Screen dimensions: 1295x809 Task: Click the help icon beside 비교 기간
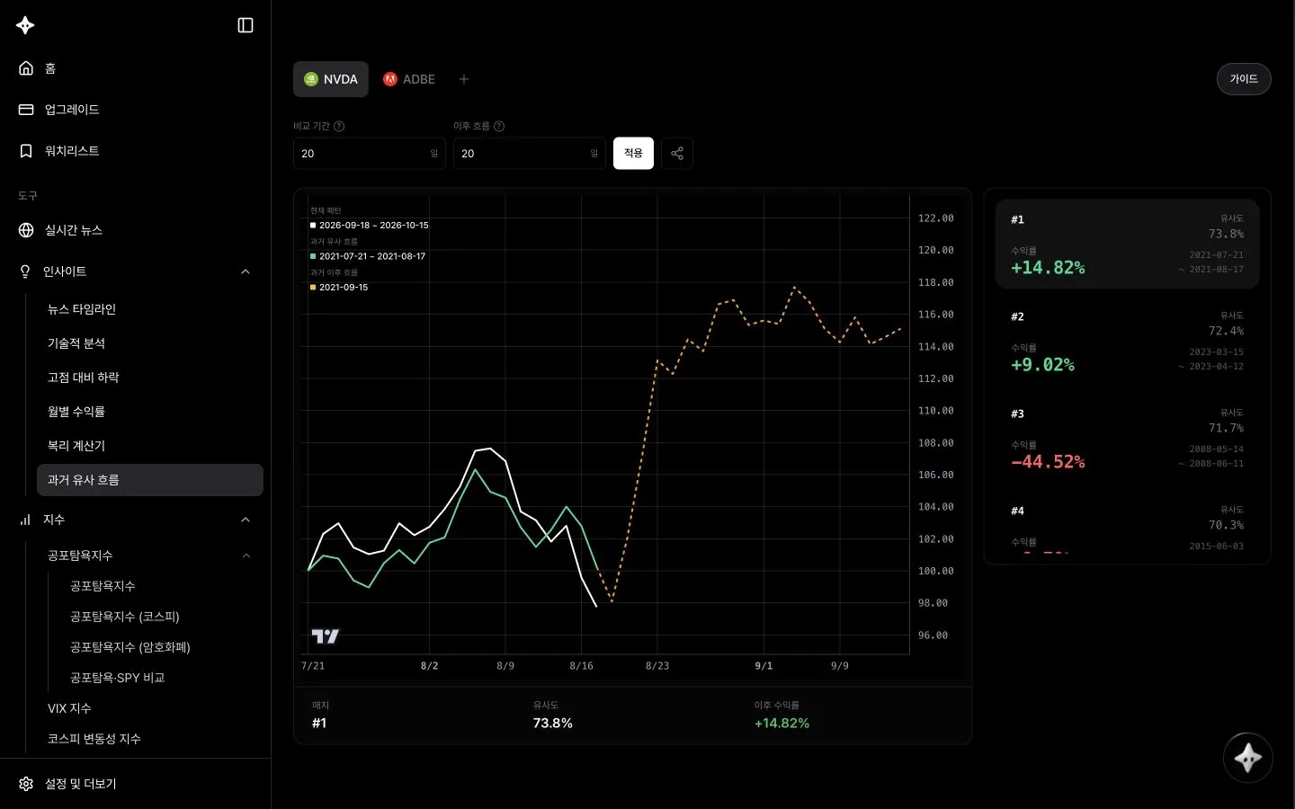point(339,127)
